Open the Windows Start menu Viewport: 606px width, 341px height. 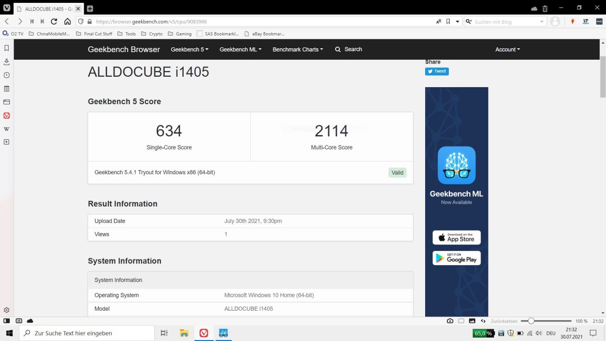click(x=9, y=333)
